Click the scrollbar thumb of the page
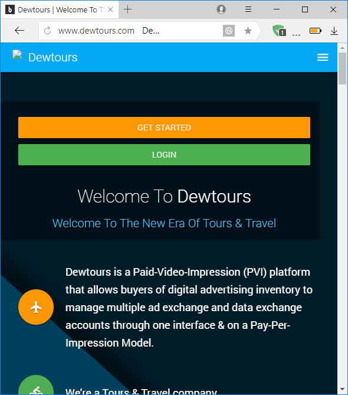Screen dimensions: 348x395 click(342, 68)
